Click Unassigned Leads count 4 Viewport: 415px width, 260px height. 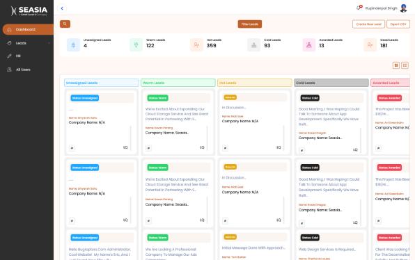click(85, 46)
